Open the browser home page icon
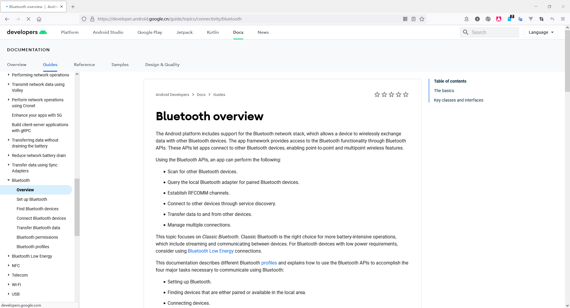 click(x=39, y=19)
